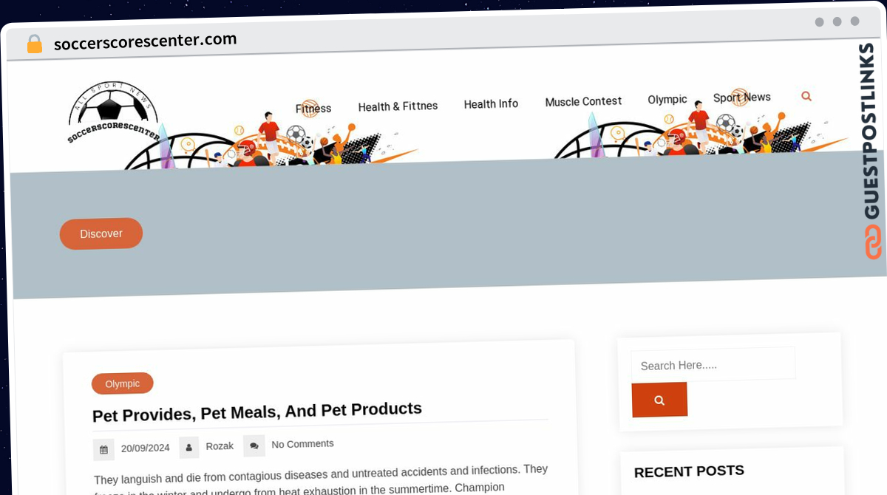Click the comments bubble icon
The image size is (887, 495).
pyautogui.click(x=254, y=445)
